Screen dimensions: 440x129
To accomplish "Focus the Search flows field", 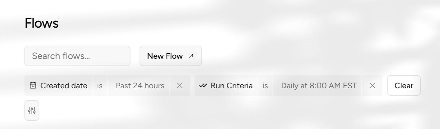I will coord(77,56).
